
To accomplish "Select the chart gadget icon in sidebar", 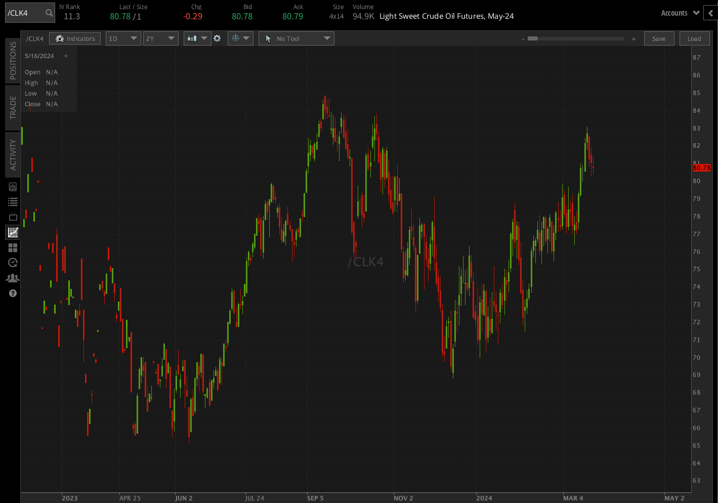I will [x=13, y=232].
